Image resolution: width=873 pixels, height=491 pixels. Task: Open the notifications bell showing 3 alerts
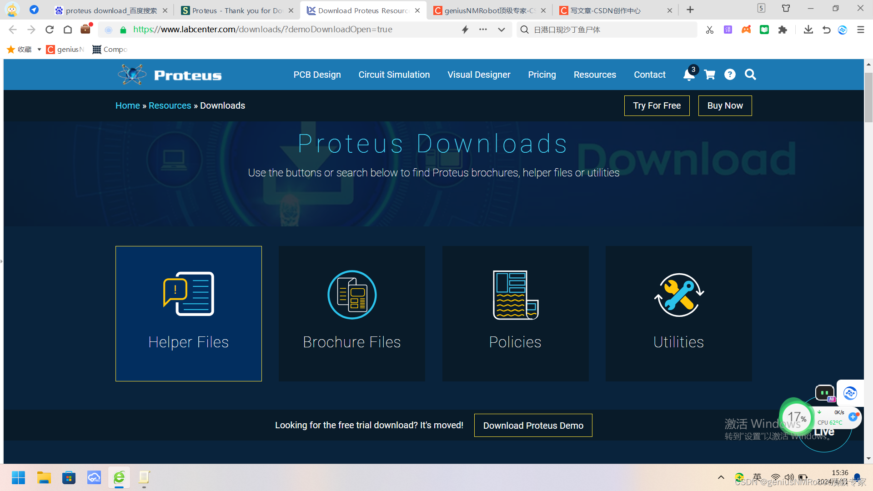[x=688, y=75]
